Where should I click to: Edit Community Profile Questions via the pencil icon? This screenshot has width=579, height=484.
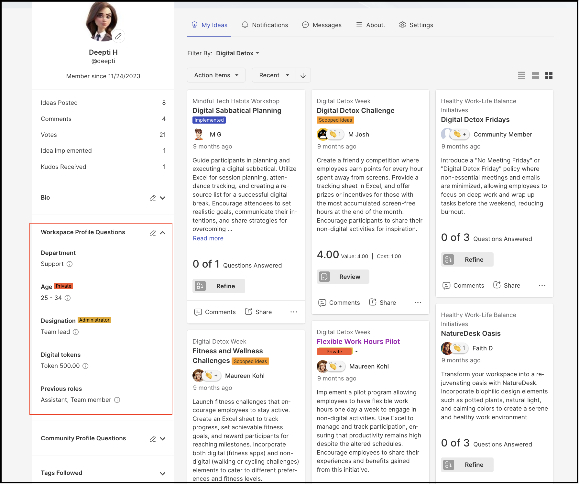153,439
